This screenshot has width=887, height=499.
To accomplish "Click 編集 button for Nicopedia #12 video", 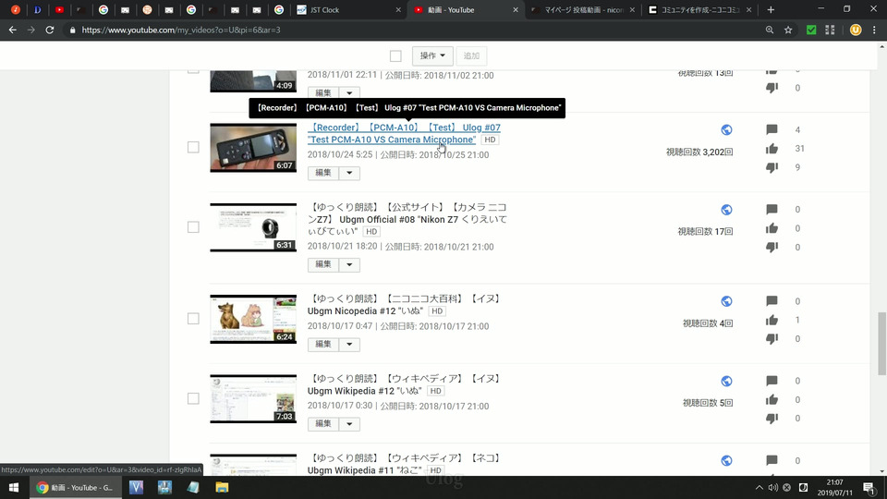I will coord(323,344).
